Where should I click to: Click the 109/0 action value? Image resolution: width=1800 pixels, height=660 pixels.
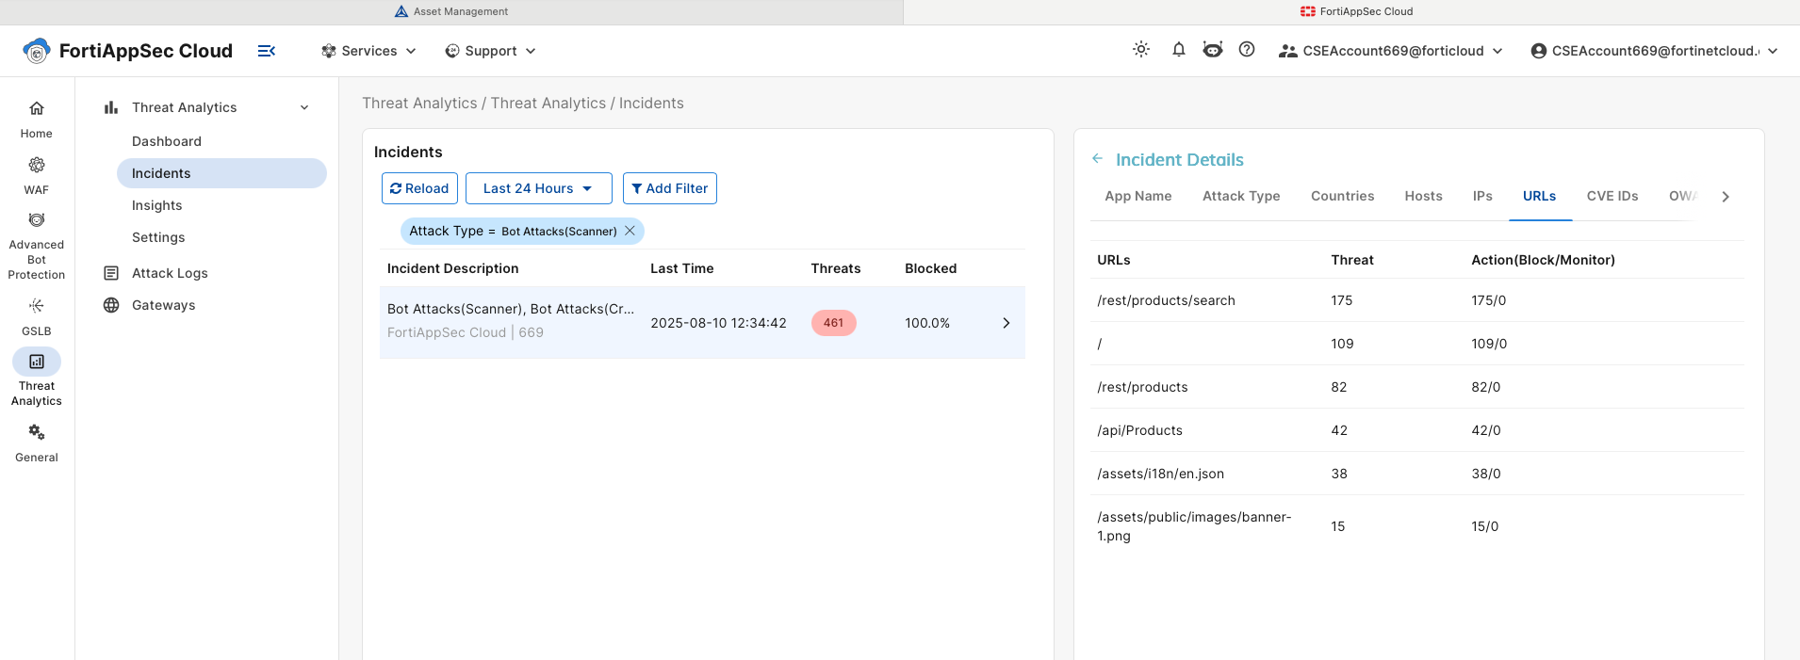click(1489, 344)
